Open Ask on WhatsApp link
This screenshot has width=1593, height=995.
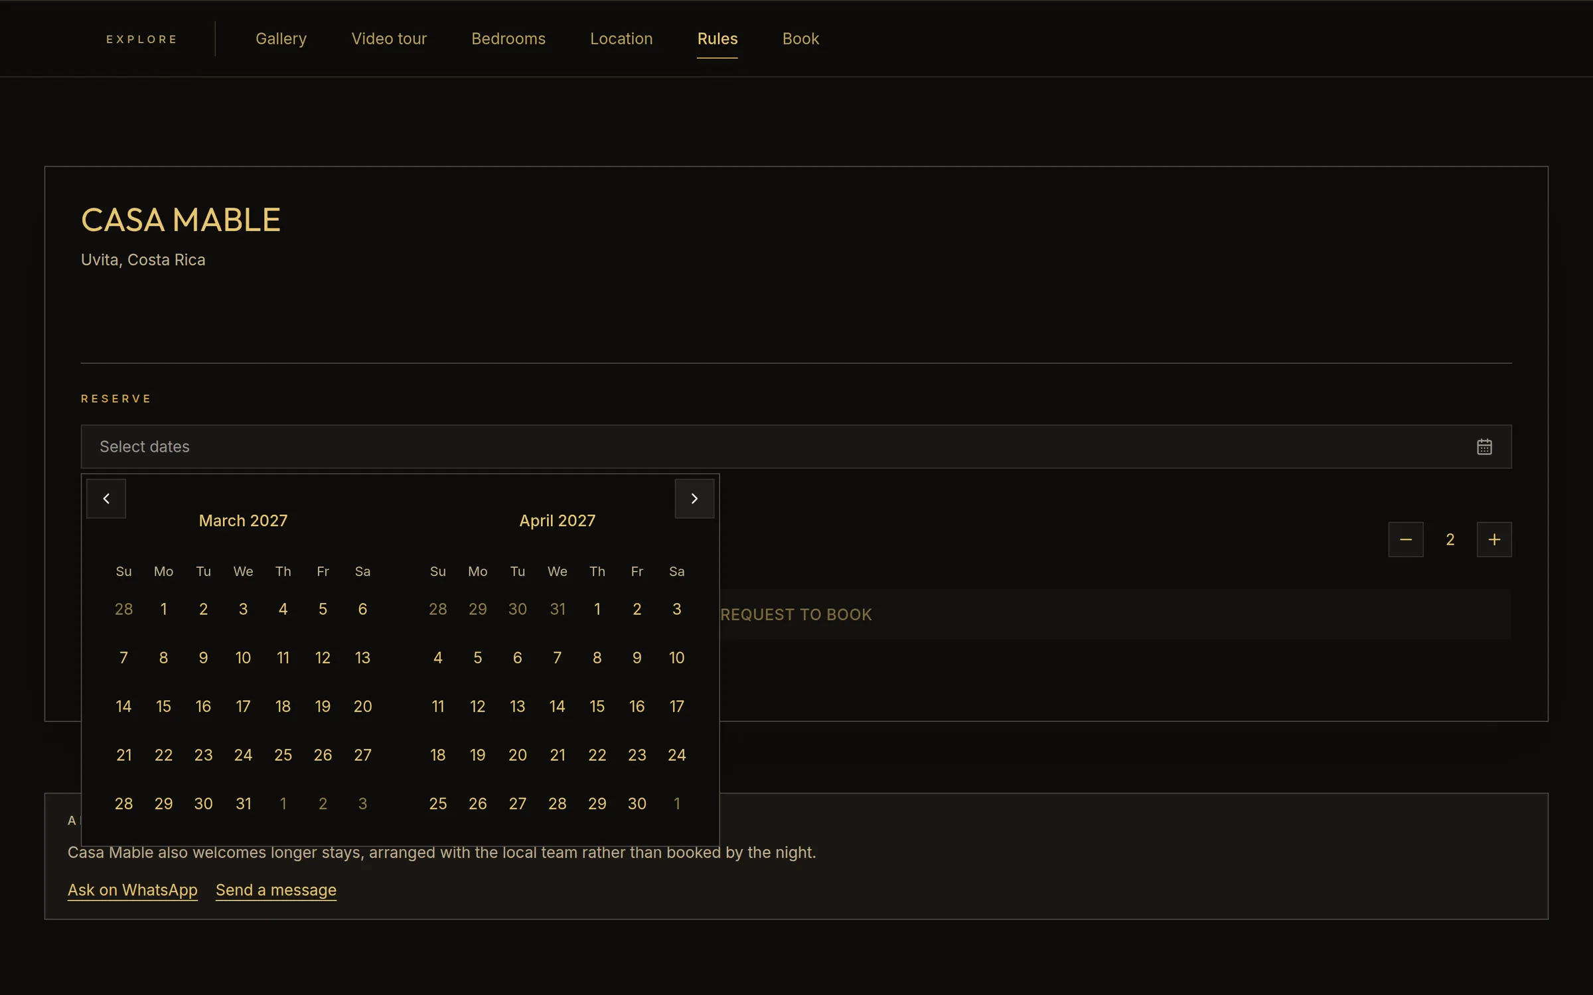[133, 890]
